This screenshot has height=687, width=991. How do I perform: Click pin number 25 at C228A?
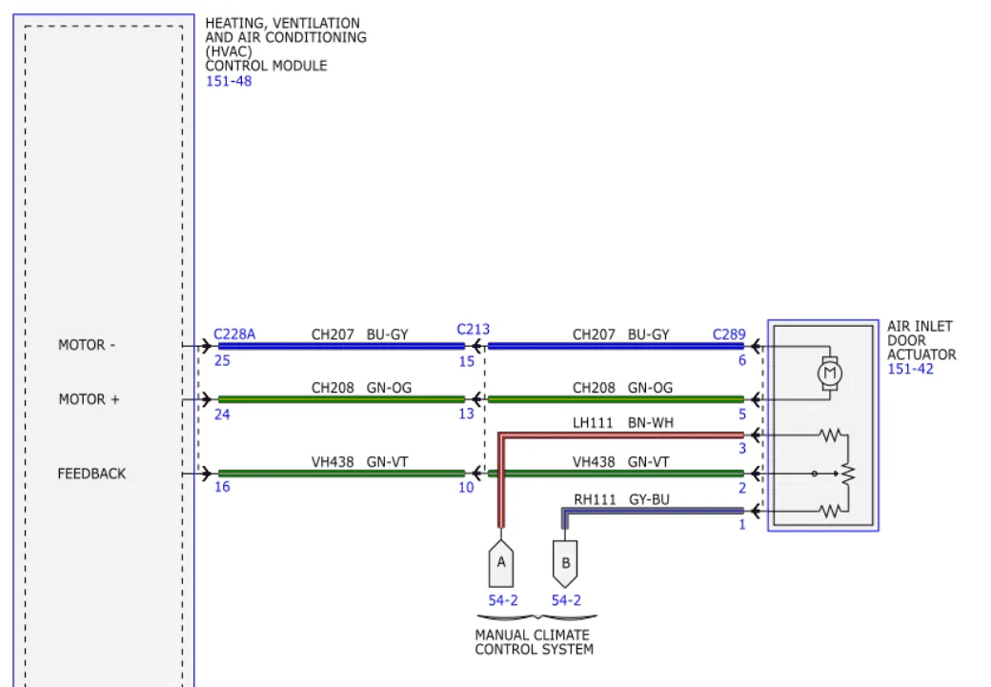point(222,361)
